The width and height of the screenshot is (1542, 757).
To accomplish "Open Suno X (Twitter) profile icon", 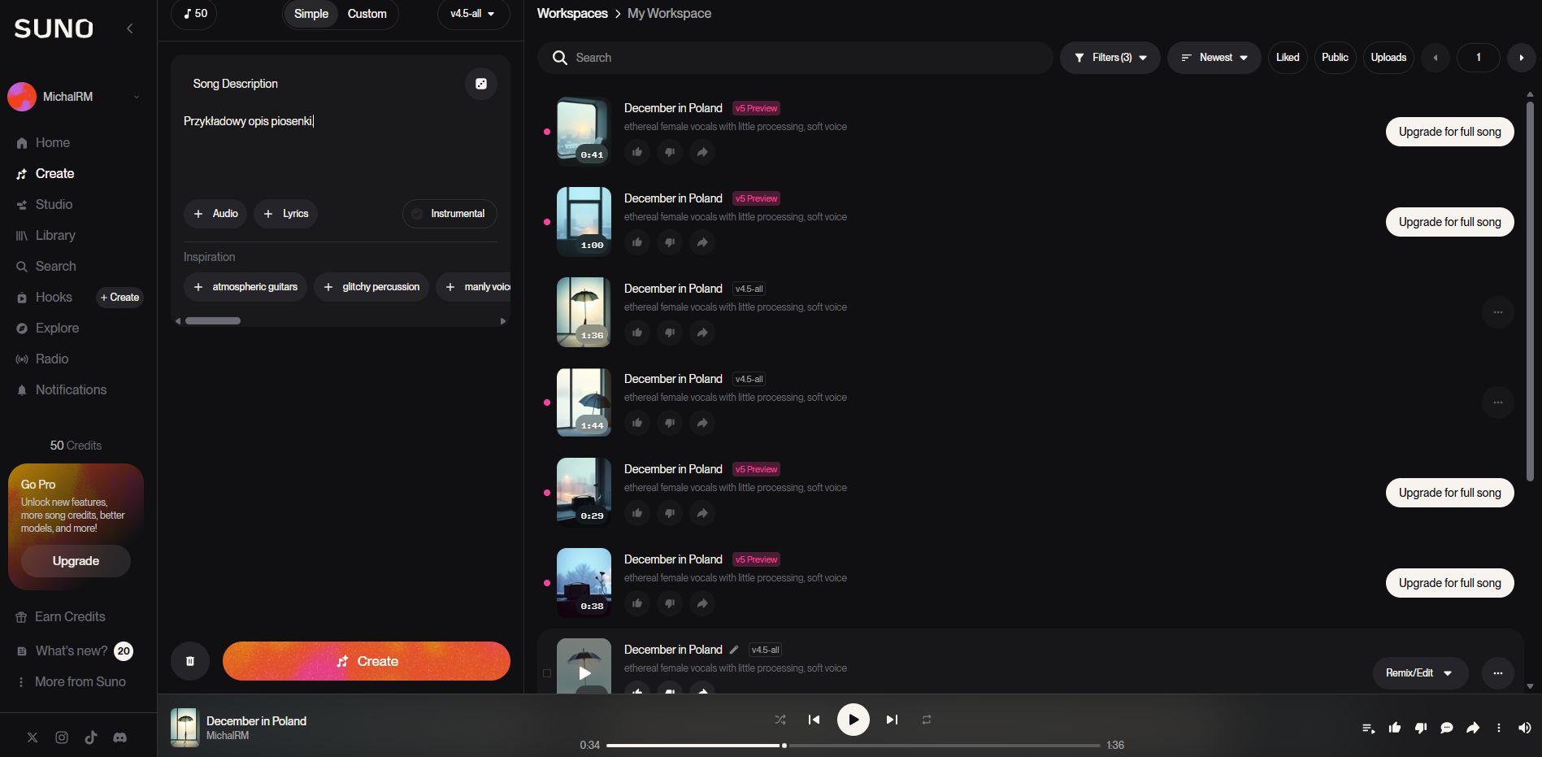I will 33,737.
